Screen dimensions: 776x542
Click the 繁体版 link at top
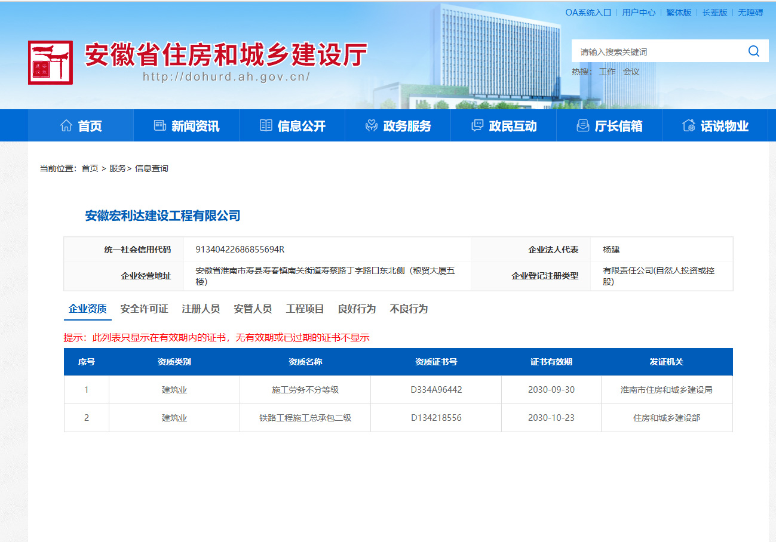[678, 12]
